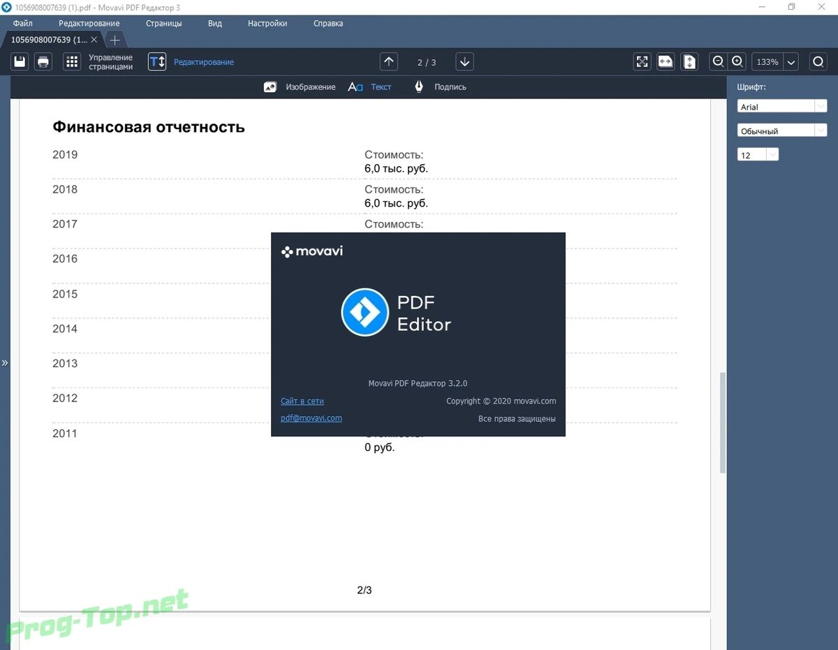
Task: Click the vertical document scrollbar thumb
Action: (723, 424)
